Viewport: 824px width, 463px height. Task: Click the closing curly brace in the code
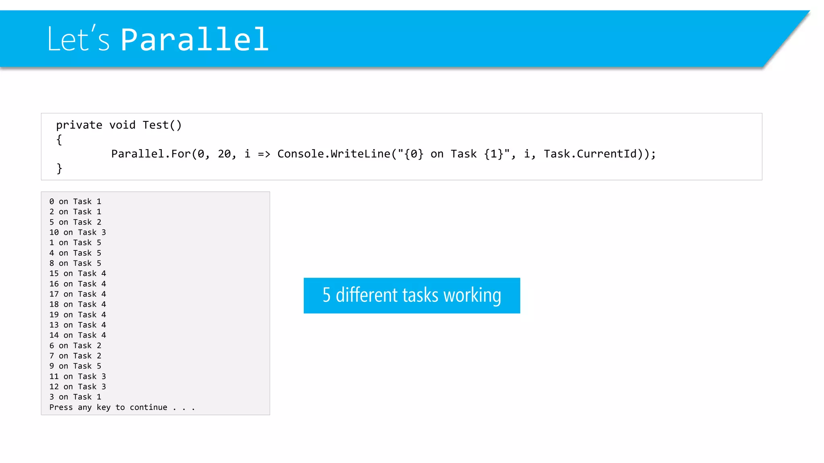point(59,168)
